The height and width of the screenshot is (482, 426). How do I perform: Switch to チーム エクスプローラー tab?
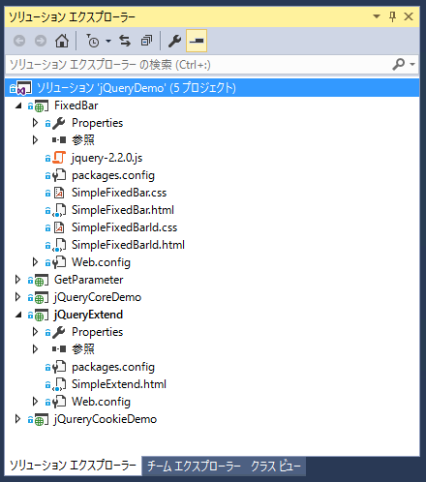click(x=195, y=467)
